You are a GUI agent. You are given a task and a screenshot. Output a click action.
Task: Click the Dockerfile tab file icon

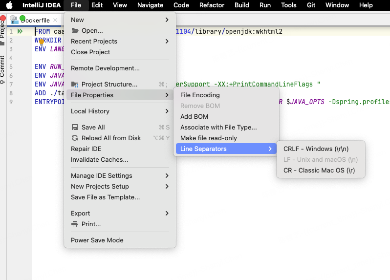[15, 20]
